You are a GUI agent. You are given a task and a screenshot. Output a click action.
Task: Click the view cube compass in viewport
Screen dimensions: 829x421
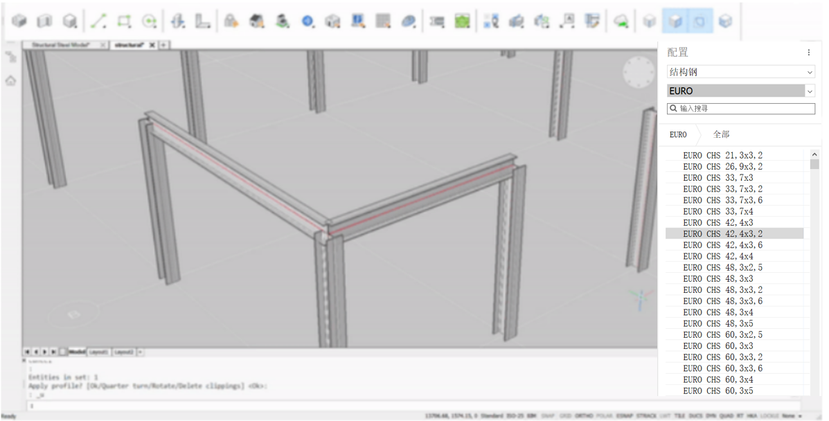(x=638, y=73)
